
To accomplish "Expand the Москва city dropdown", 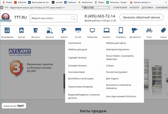I will coord(97,8).
